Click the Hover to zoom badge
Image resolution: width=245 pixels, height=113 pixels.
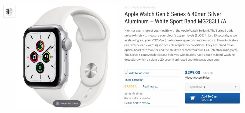click(x=67, y=103)
